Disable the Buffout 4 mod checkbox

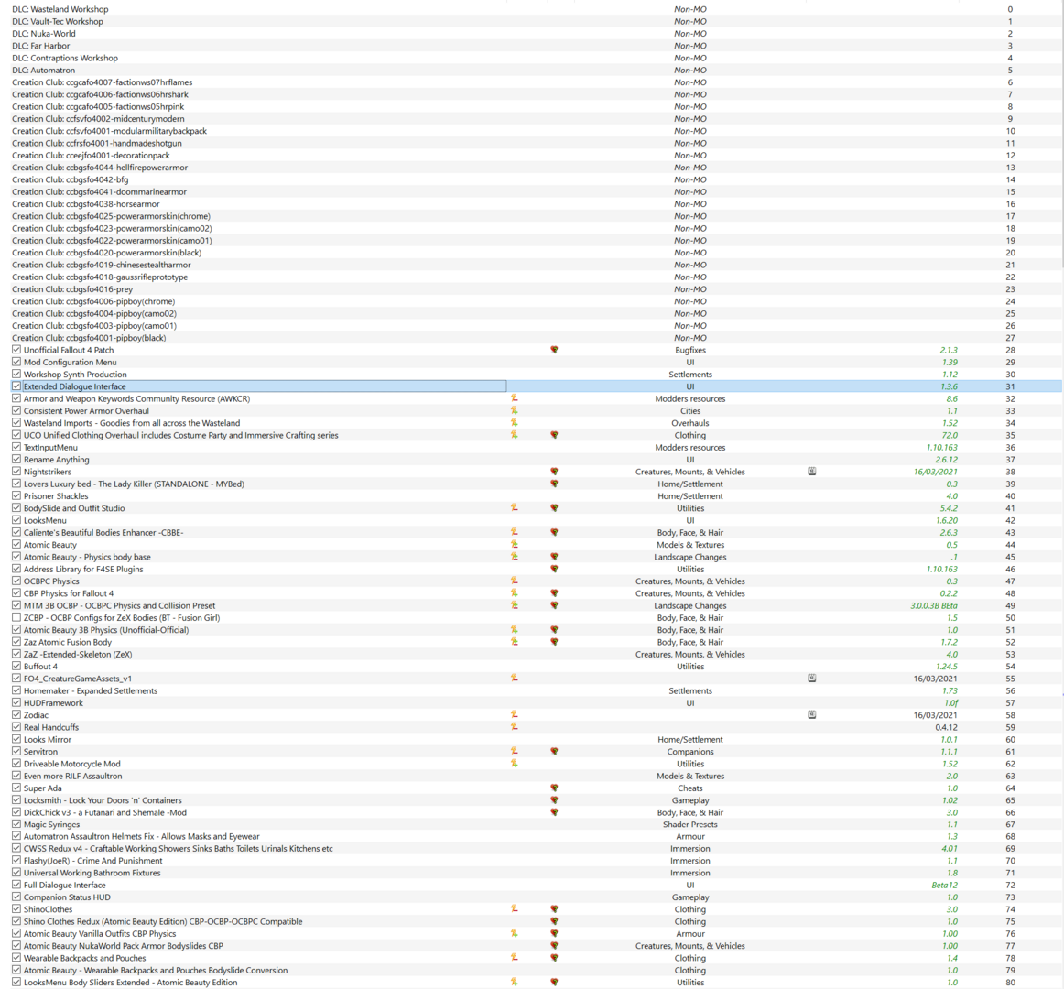point(16,666)
